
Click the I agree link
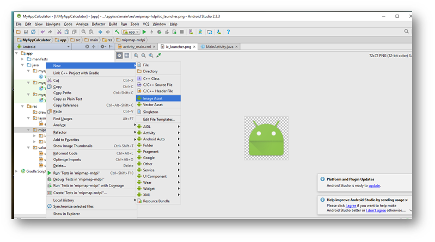351,206
